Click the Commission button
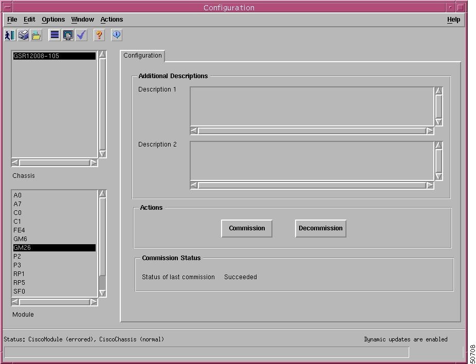Image resolution: width=476 pixels, height=364 pixels. point(247,228)
